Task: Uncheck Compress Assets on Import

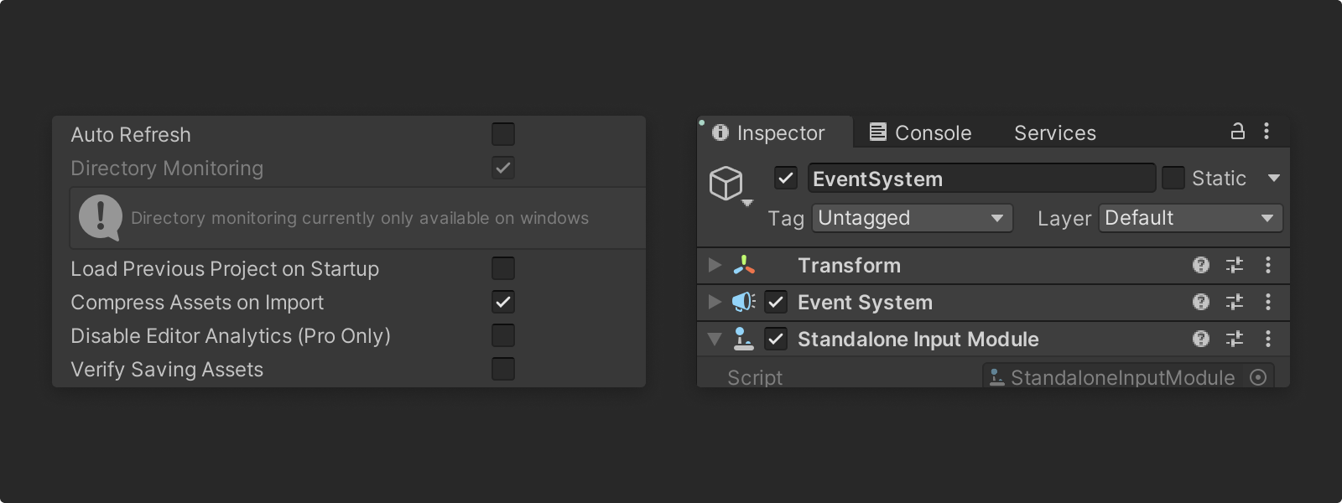Action: (x=503, y=302)
